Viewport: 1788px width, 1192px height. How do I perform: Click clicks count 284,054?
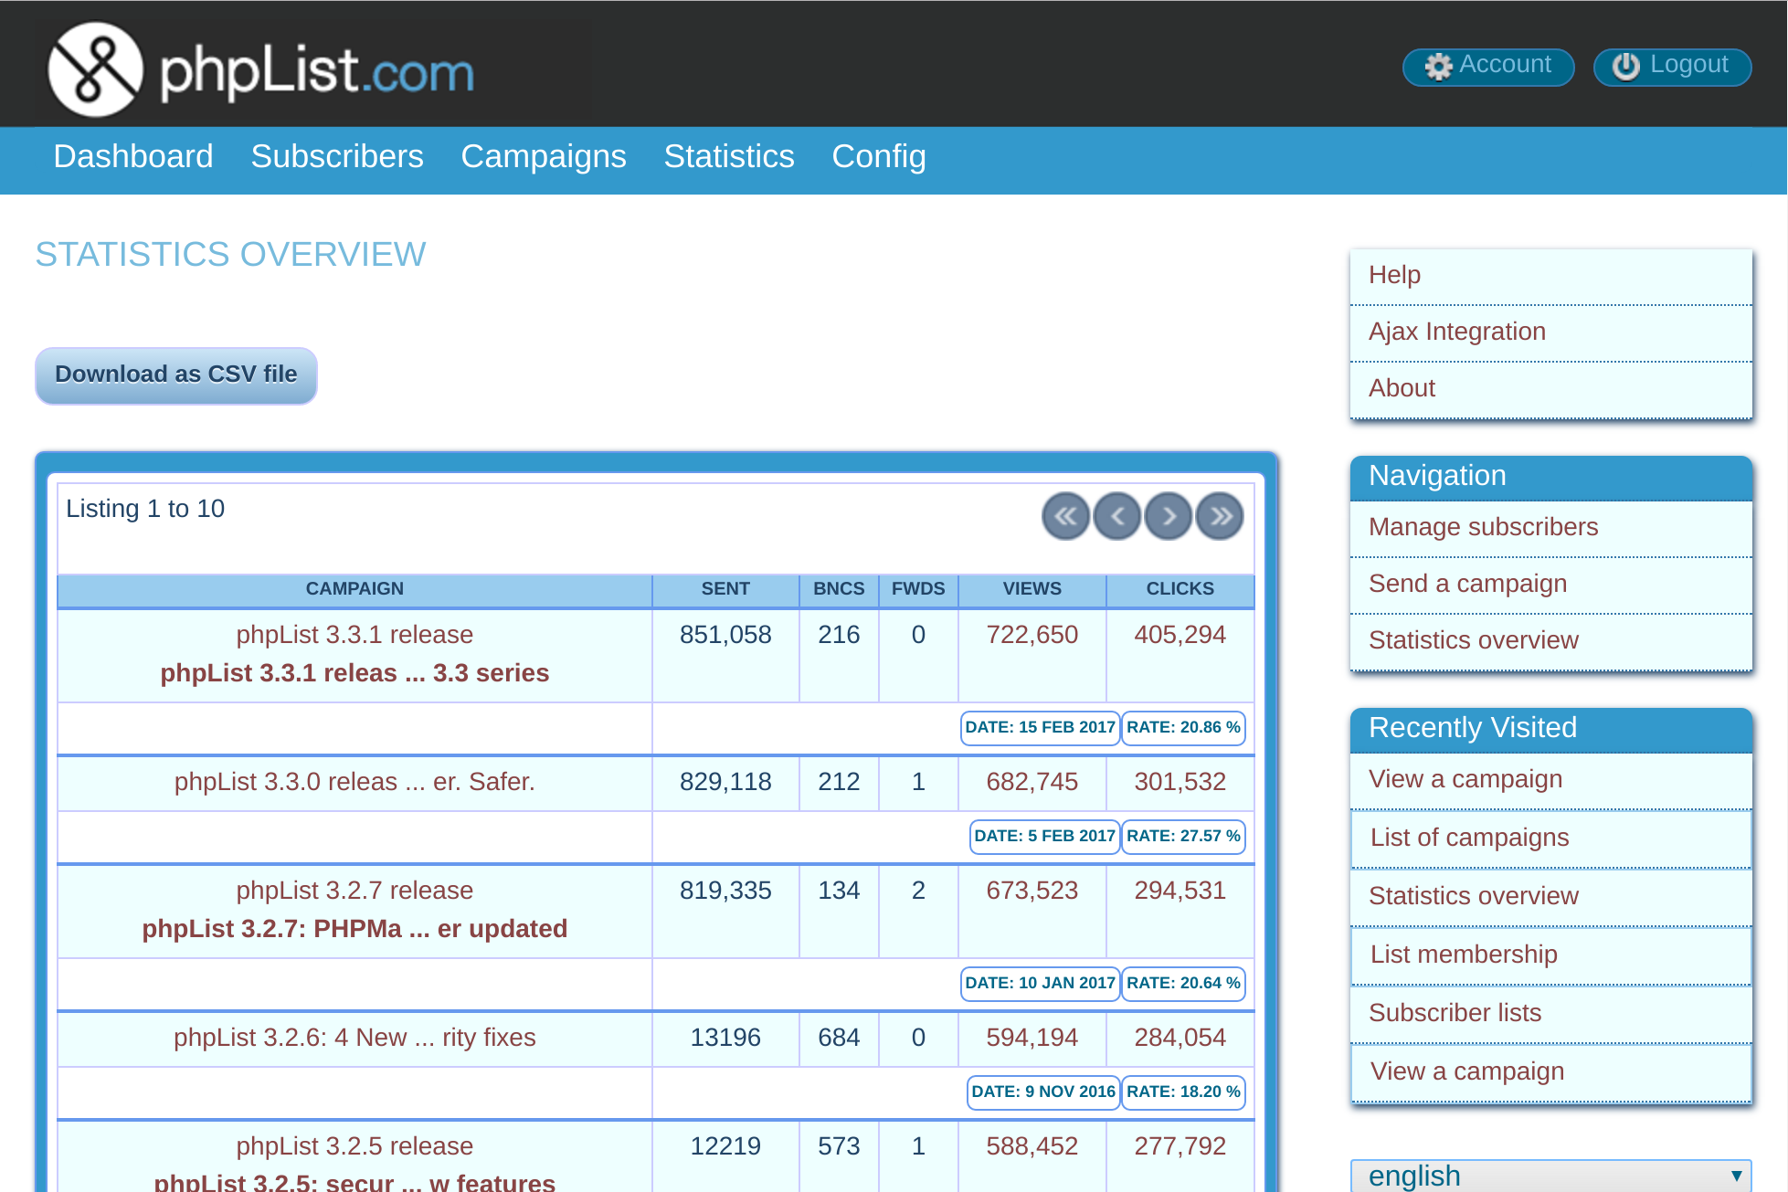[x=1180, y=1038]
